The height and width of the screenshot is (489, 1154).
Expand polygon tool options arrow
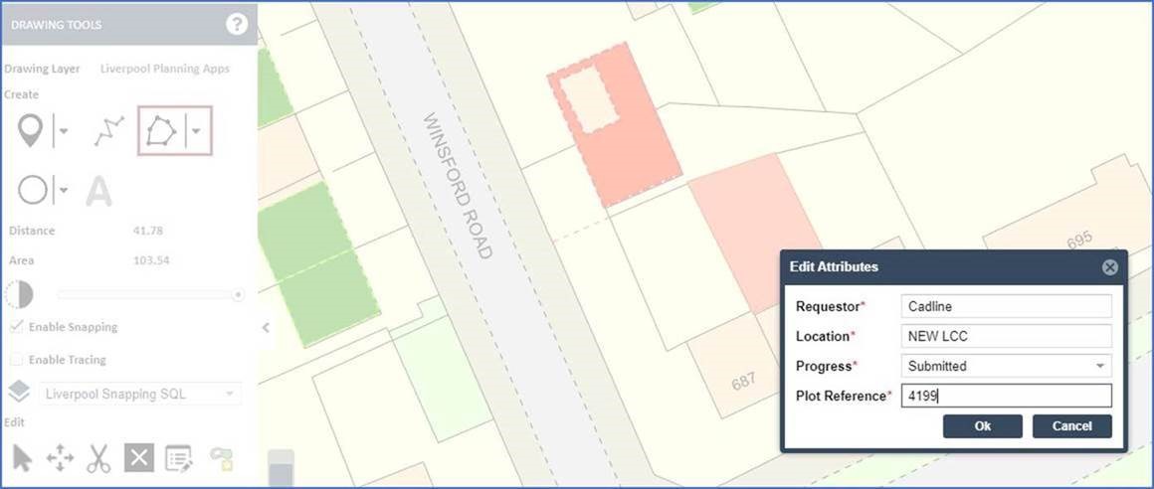coord(197,131)
